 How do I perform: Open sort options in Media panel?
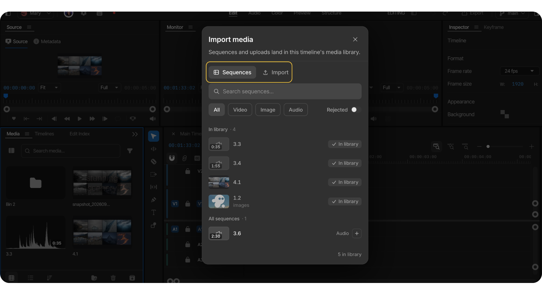point(49,278)
